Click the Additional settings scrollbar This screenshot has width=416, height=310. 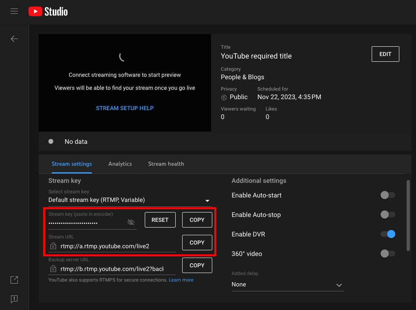coord(408,215)
